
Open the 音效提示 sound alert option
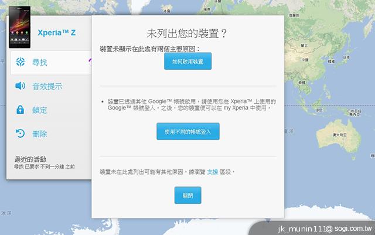tap(47, 87)
